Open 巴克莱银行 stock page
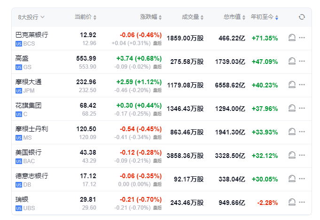This screenshot has height=220, width=320. 32,35
